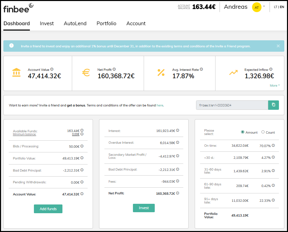This screenshot has width=288, height=232.
Task: Click the referral link input field
Action: 232,105
